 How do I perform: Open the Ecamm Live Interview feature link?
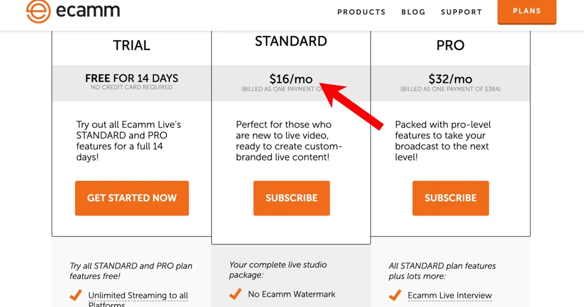click(450, 295)
